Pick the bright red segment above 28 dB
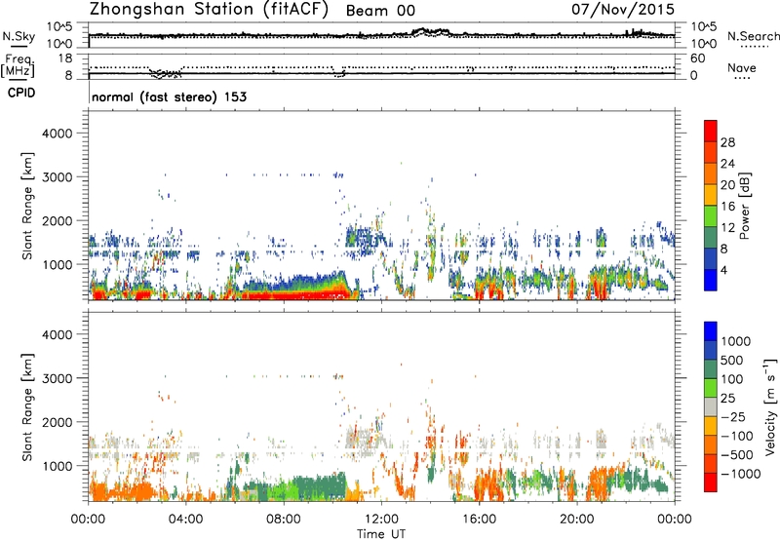780x540 pixels. [711, 132]
